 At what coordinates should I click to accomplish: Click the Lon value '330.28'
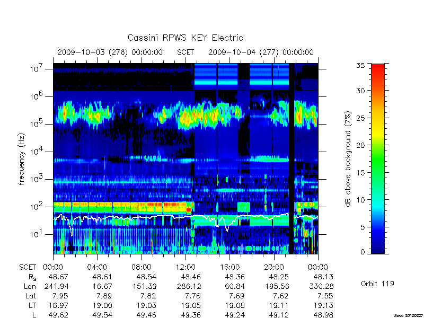[x=321, y=286]
